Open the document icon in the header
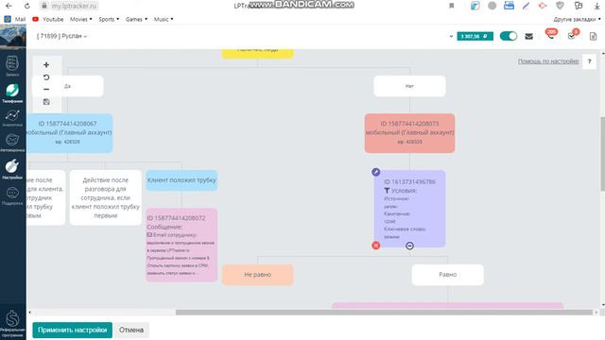Image resolution: width=605 pixels, height=340 pixels. click(x=593, y=36)
